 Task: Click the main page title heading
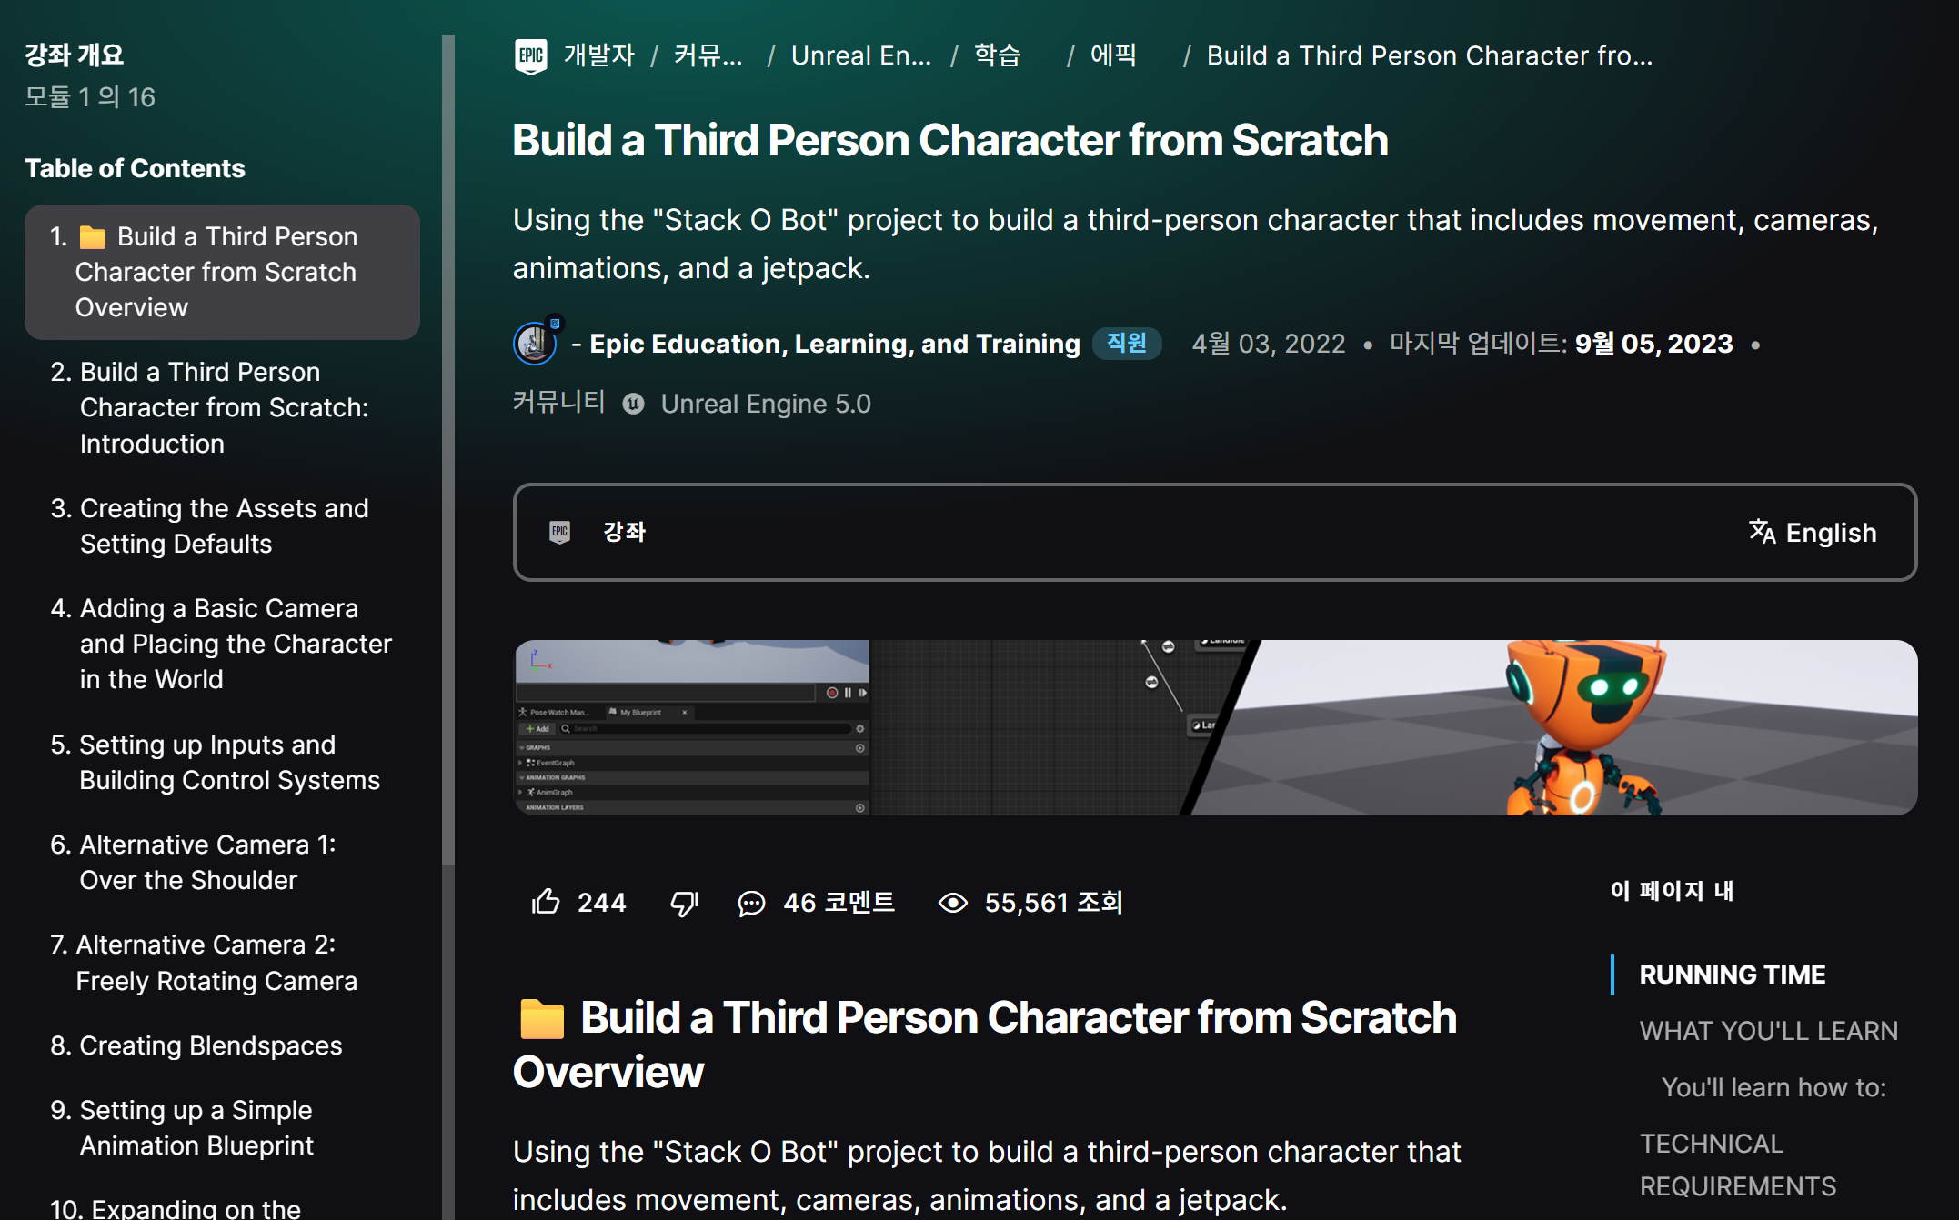coord(950,140)
